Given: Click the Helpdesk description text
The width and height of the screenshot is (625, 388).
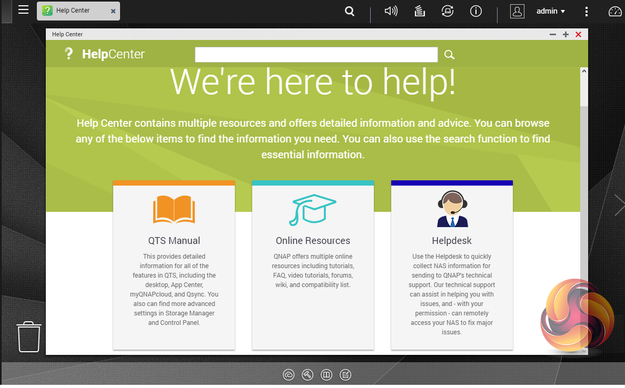Looking at the screenshot, I should 452,294.
